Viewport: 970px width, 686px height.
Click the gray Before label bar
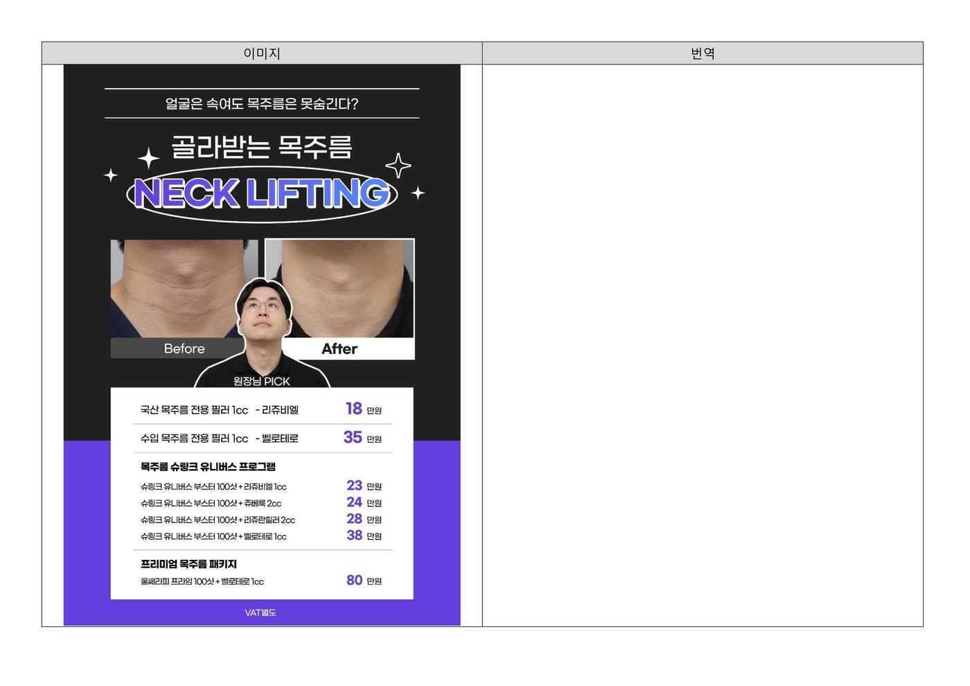177,349
